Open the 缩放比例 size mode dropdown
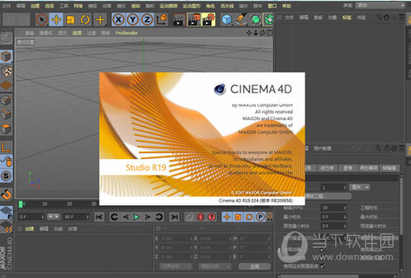The height and width of the screenshot is (278, 411). click(x=215, y=266)
